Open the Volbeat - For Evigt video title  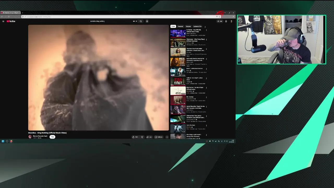pos(194,79)
